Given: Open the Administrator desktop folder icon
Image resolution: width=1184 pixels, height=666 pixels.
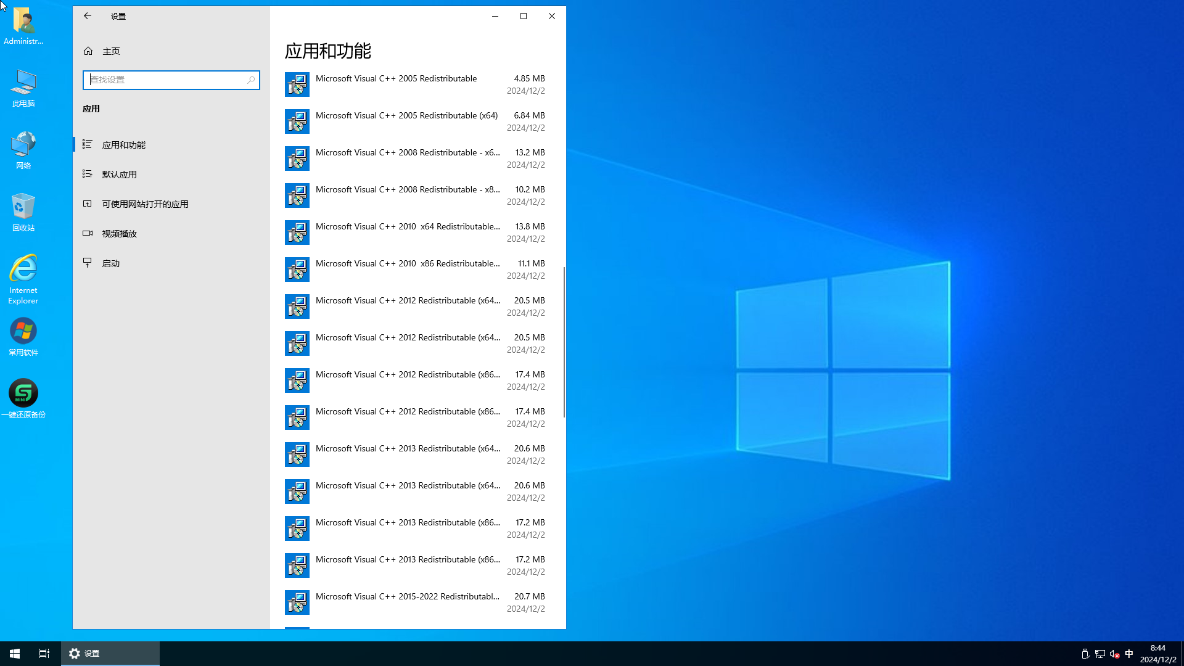Looking at the screenshot, I should [23, 26].
